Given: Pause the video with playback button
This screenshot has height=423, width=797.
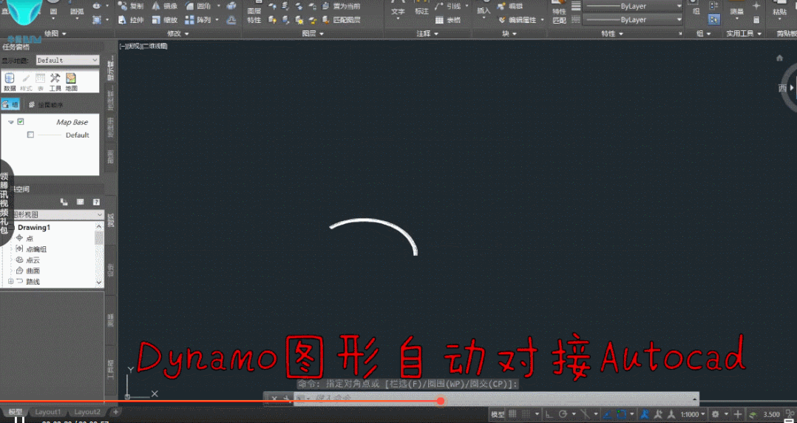Looking at the screenshot, I should pyautogui.click(x=19, y=420).
